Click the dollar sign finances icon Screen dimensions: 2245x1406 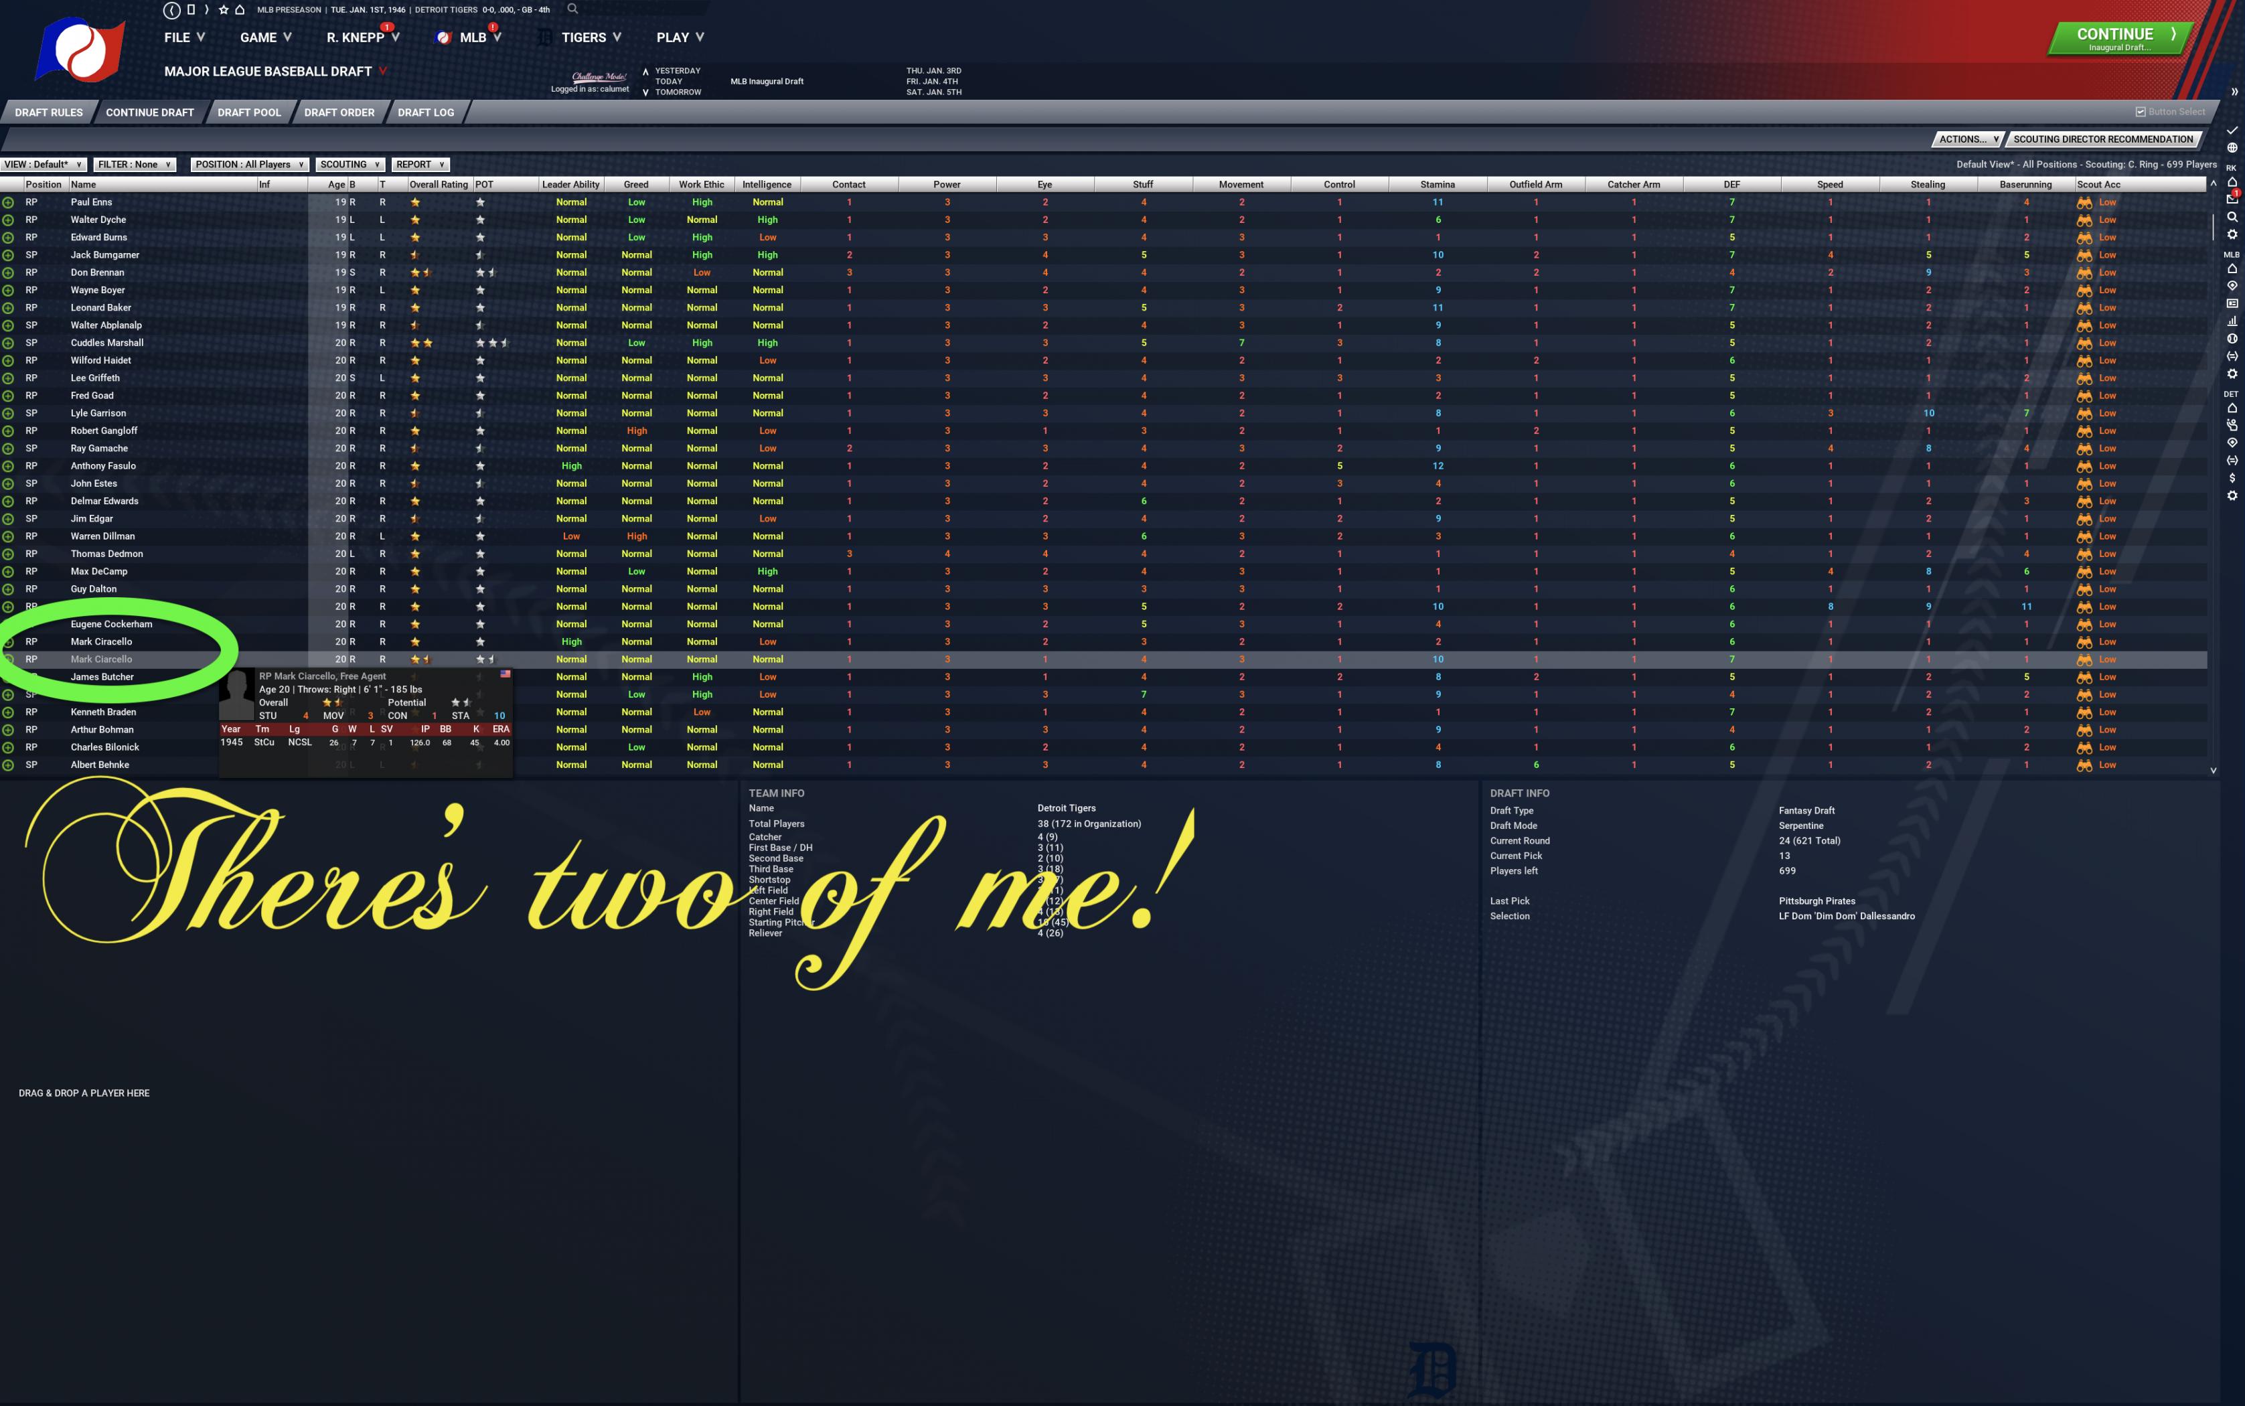point(2232,478)
